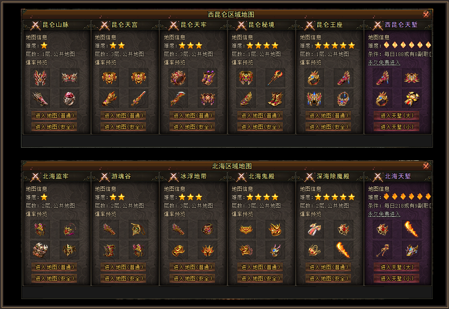The width and height of the screenshot is (449, 309).
Task: Enter 昆仑王座 via 进入地图(安全)
Action: 328,127
